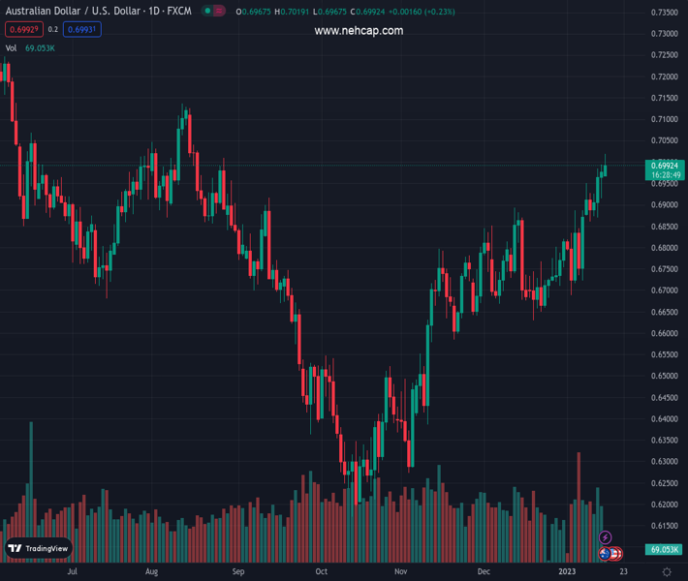688x581 pixels.
Task: Click the current price label 0.69924
Action: point(669,166)
